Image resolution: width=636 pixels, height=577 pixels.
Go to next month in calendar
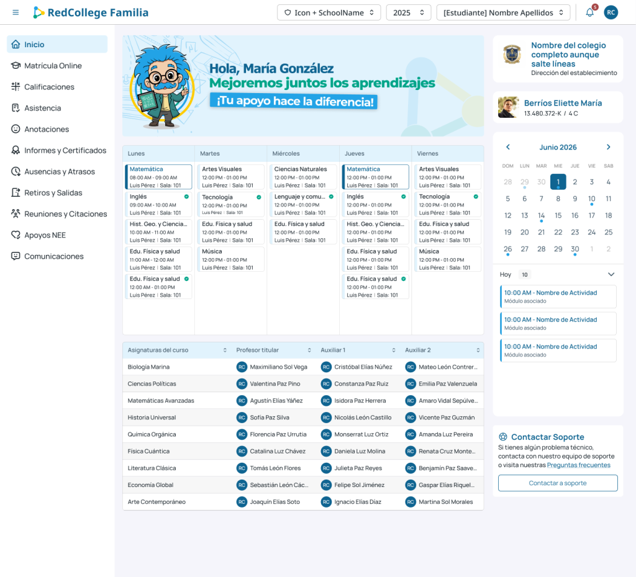point(609,147)
